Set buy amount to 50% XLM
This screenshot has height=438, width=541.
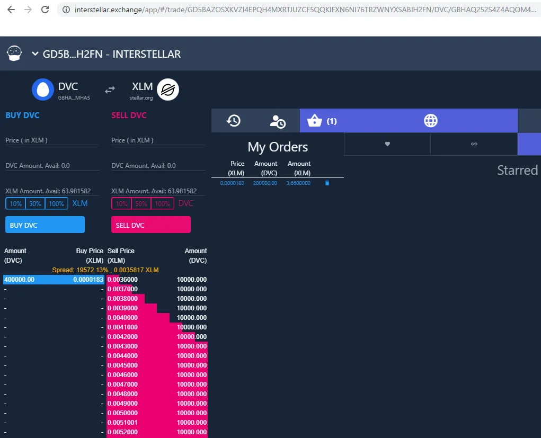coord(35,203)
